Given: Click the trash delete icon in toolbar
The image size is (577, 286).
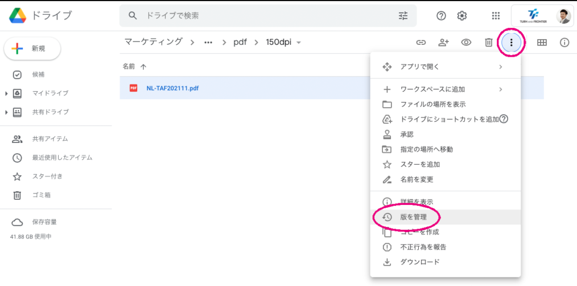Looking at the screenshot, I should click(488, 43).
